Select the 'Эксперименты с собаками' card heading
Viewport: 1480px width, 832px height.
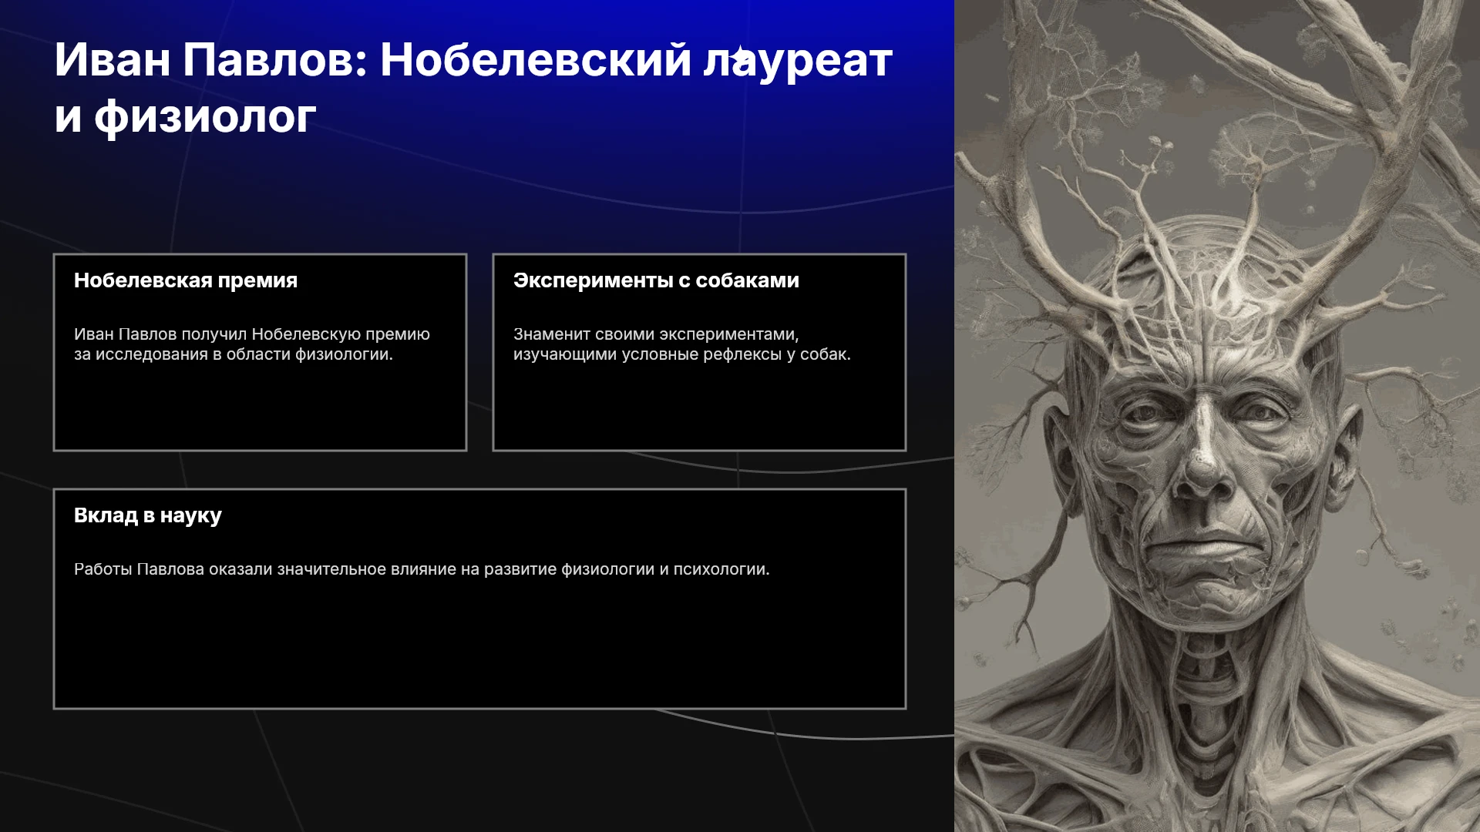click(x=656, y=280)
